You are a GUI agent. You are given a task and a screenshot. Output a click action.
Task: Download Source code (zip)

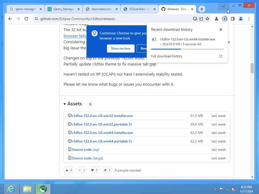pos(85,150)
